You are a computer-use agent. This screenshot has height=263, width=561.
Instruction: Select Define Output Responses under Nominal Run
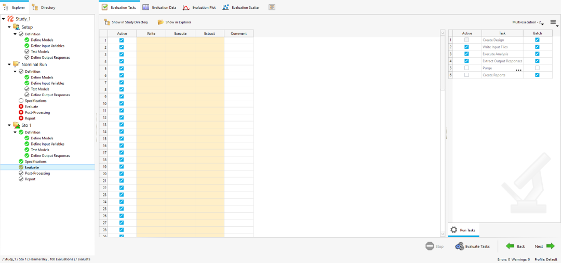coord(50,95)
